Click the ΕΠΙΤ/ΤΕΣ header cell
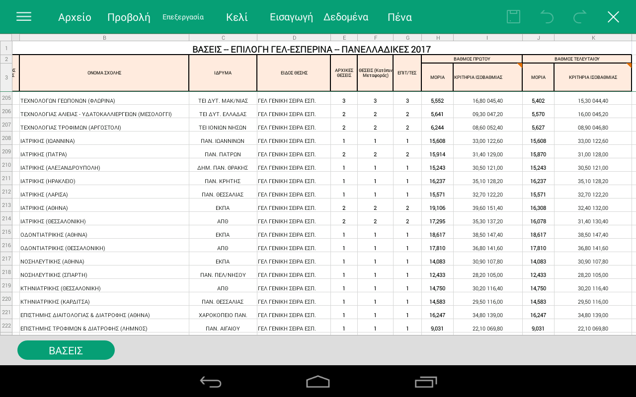The height and width of the screenshot is (397, 636). coord(407,73)
